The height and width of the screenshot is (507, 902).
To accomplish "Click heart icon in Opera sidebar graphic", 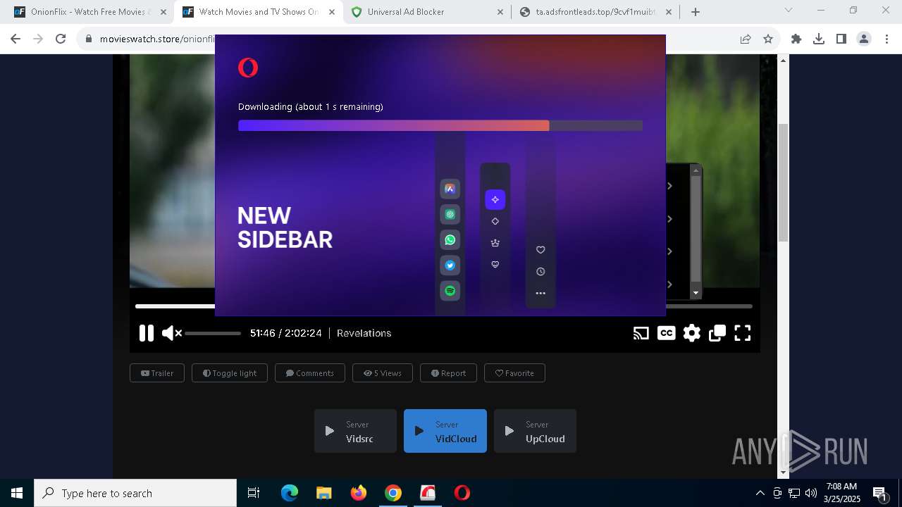I will (540, 250).
